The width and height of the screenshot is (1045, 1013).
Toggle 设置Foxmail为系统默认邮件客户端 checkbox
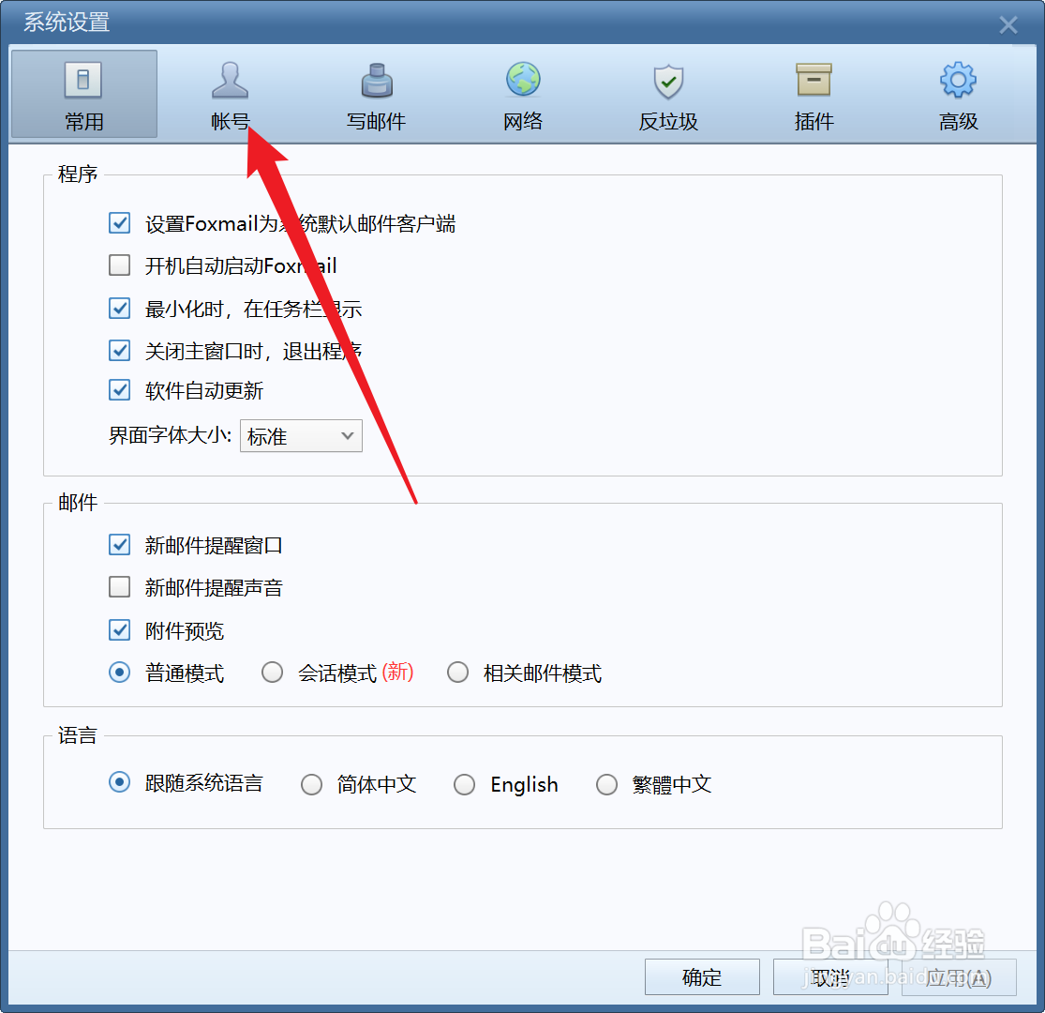[119, 222]
